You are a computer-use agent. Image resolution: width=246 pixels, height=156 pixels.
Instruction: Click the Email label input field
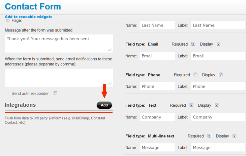click(218, 56)
